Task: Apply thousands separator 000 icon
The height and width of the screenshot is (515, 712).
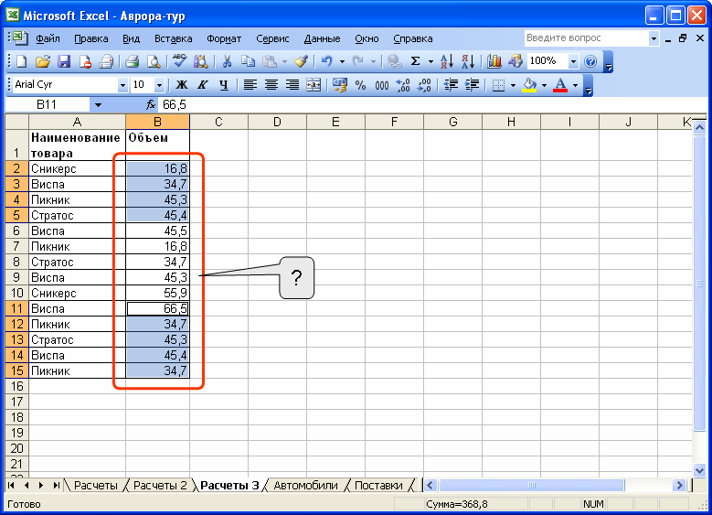Action: (x=382, y=85)
